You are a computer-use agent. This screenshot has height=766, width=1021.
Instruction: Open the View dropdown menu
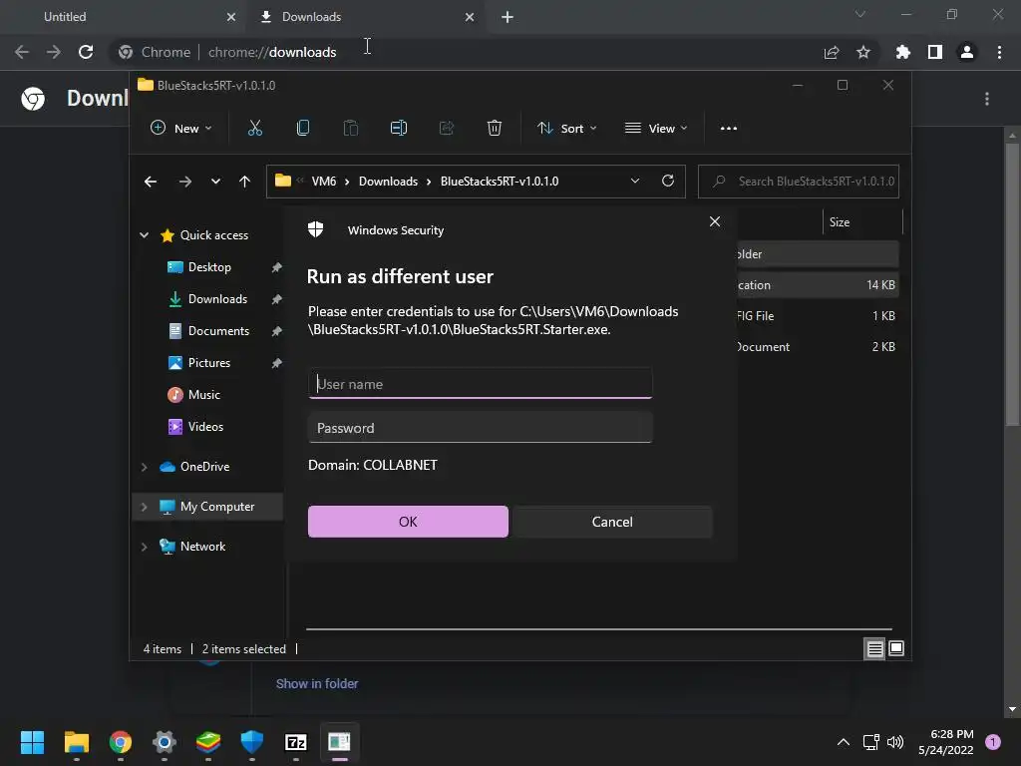pos(656,129)
